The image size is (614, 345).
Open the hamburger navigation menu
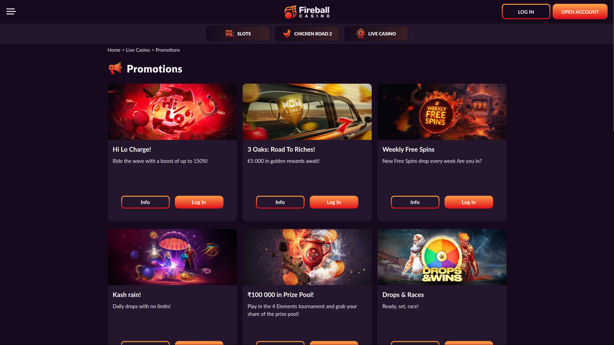(x=12, y=11)
